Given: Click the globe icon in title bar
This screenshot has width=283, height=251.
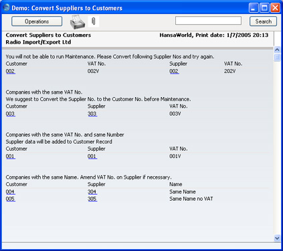Looking at the screenshot, I should coord(6,7).
